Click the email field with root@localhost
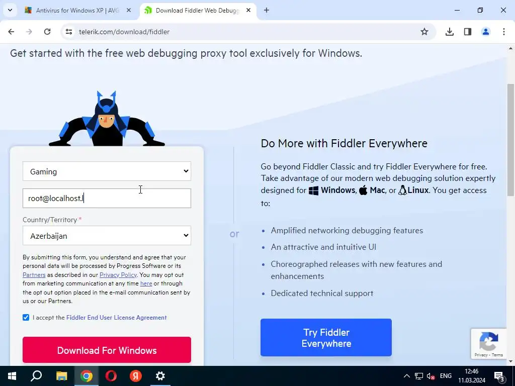The height and width of the screenshot is (386, 515). click(107, 198)
